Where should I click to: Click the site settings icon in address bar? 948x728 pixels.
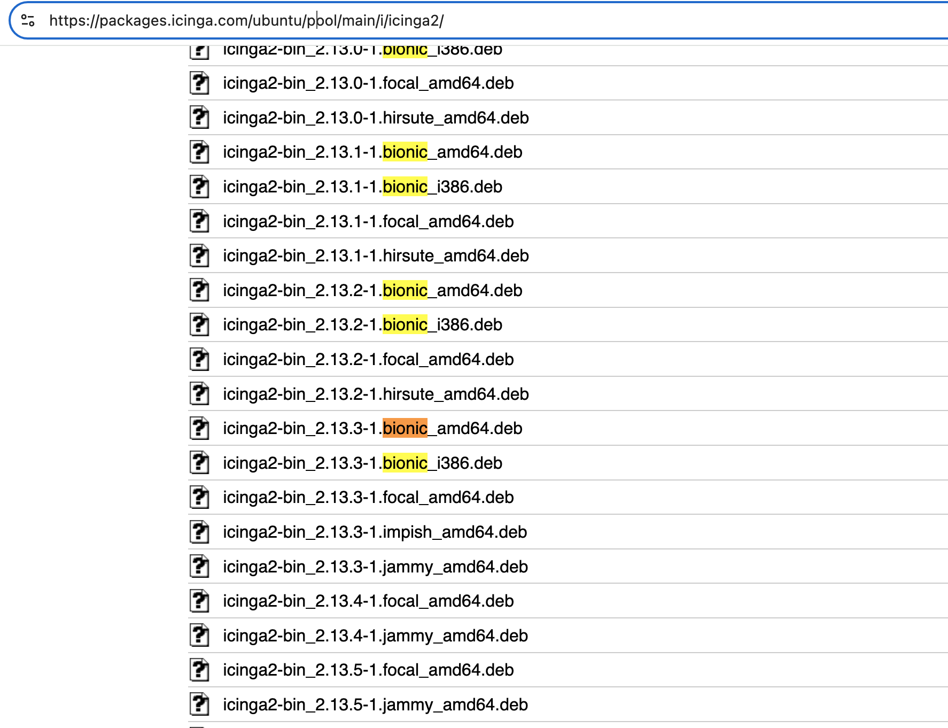pos(28,21)
